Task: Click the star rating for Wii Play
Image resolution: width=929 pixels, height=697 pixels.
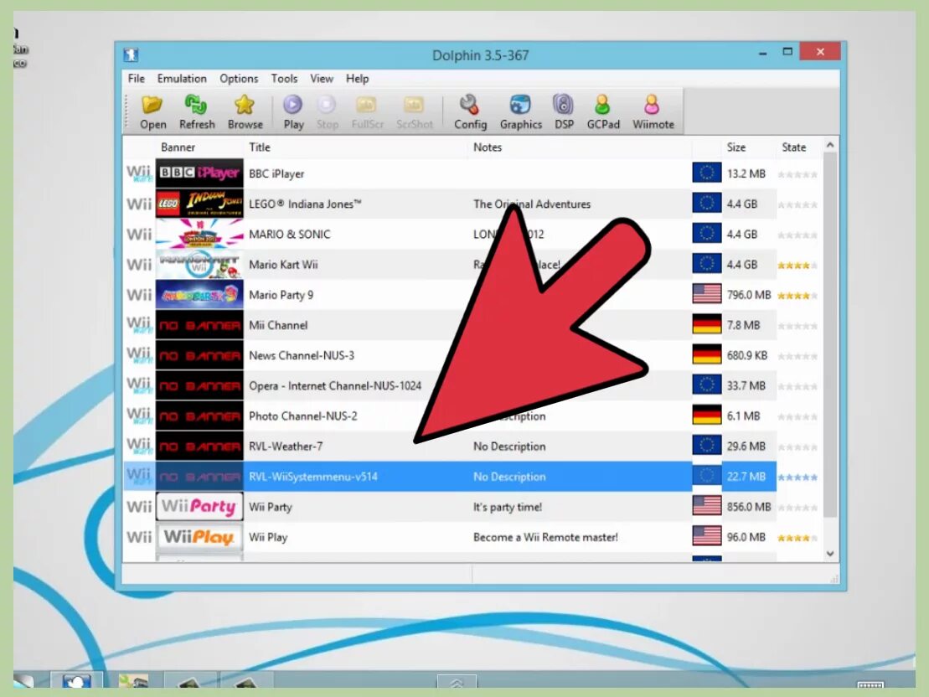Action: 797,538
